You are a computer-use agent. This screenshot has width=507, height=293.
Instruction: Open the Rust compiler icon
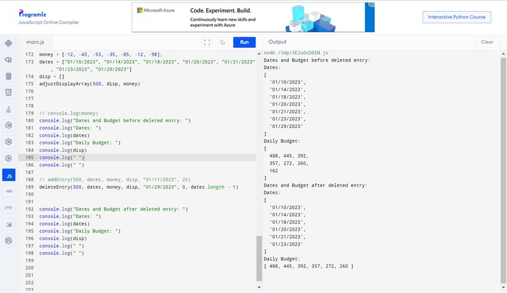click(x=9, y=241)
